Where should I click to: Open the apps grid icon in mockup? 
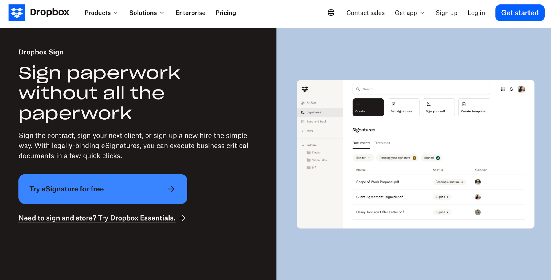(503, 89)
